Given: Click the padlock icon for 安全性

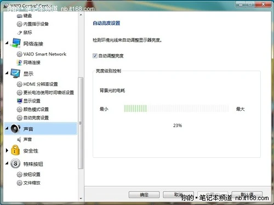Looking at the screenshot, I should coord(15,150).
